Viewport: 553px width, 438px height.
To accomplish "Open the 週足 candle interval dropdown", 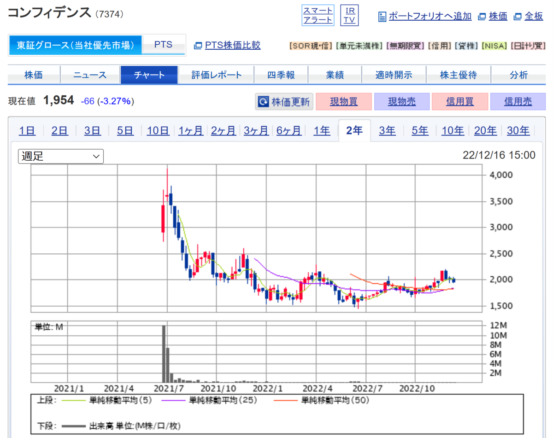I will coord(61,156).
